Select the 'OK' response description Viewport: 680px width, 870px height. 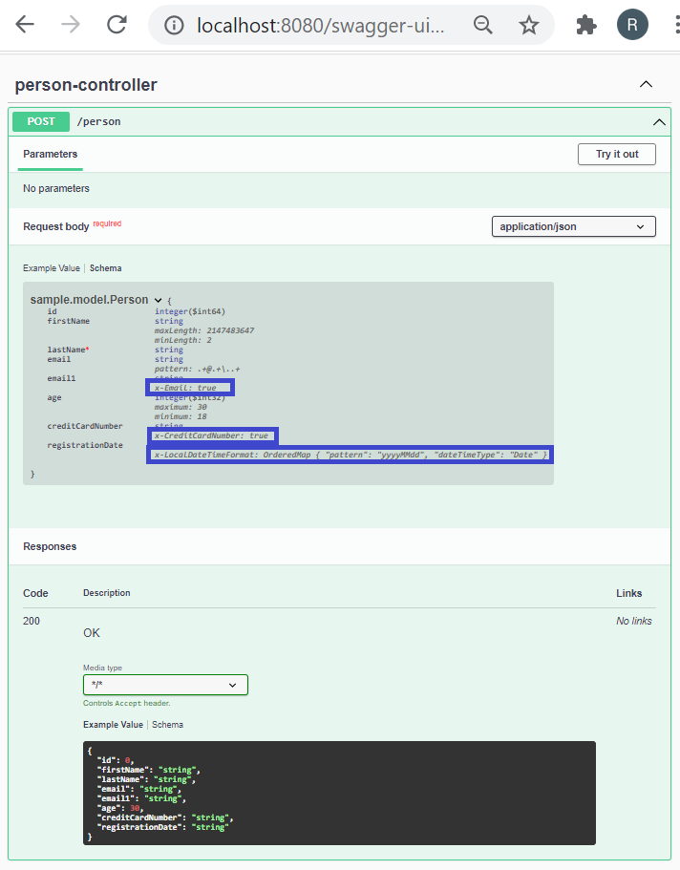[x=92, y=633]
